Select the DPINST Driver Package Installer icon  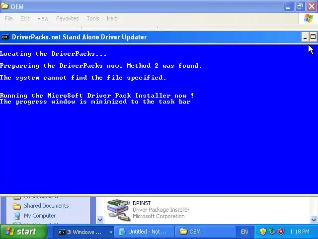118,210
